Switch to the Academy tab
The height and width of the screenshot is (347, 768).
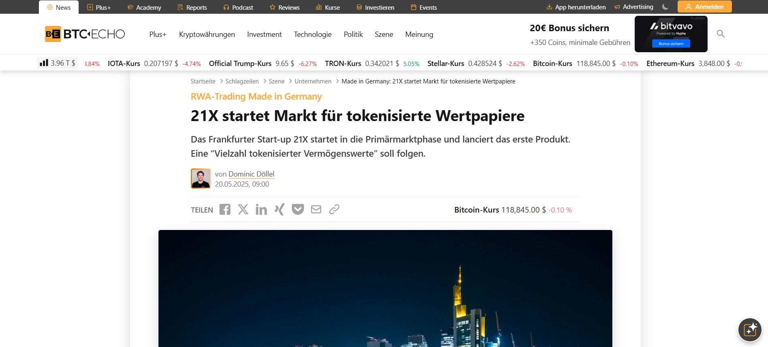tap(144, 7)
